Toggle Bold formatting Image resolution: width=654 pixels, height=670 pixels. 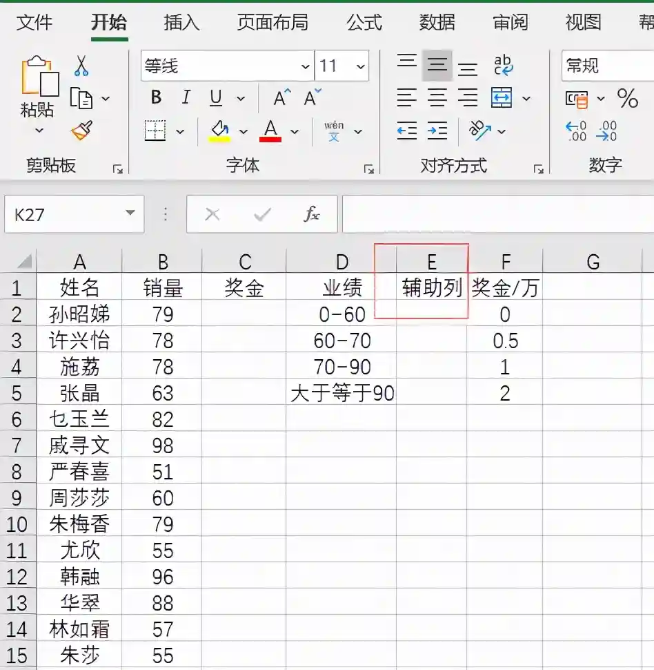(x=157, y=98)
